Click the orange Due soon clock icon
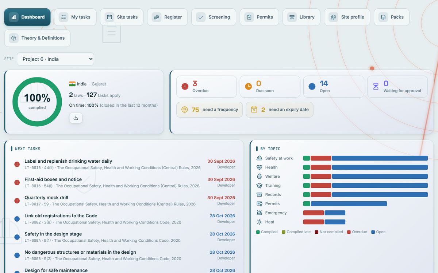The image size is (438, 273). point(248,87)
